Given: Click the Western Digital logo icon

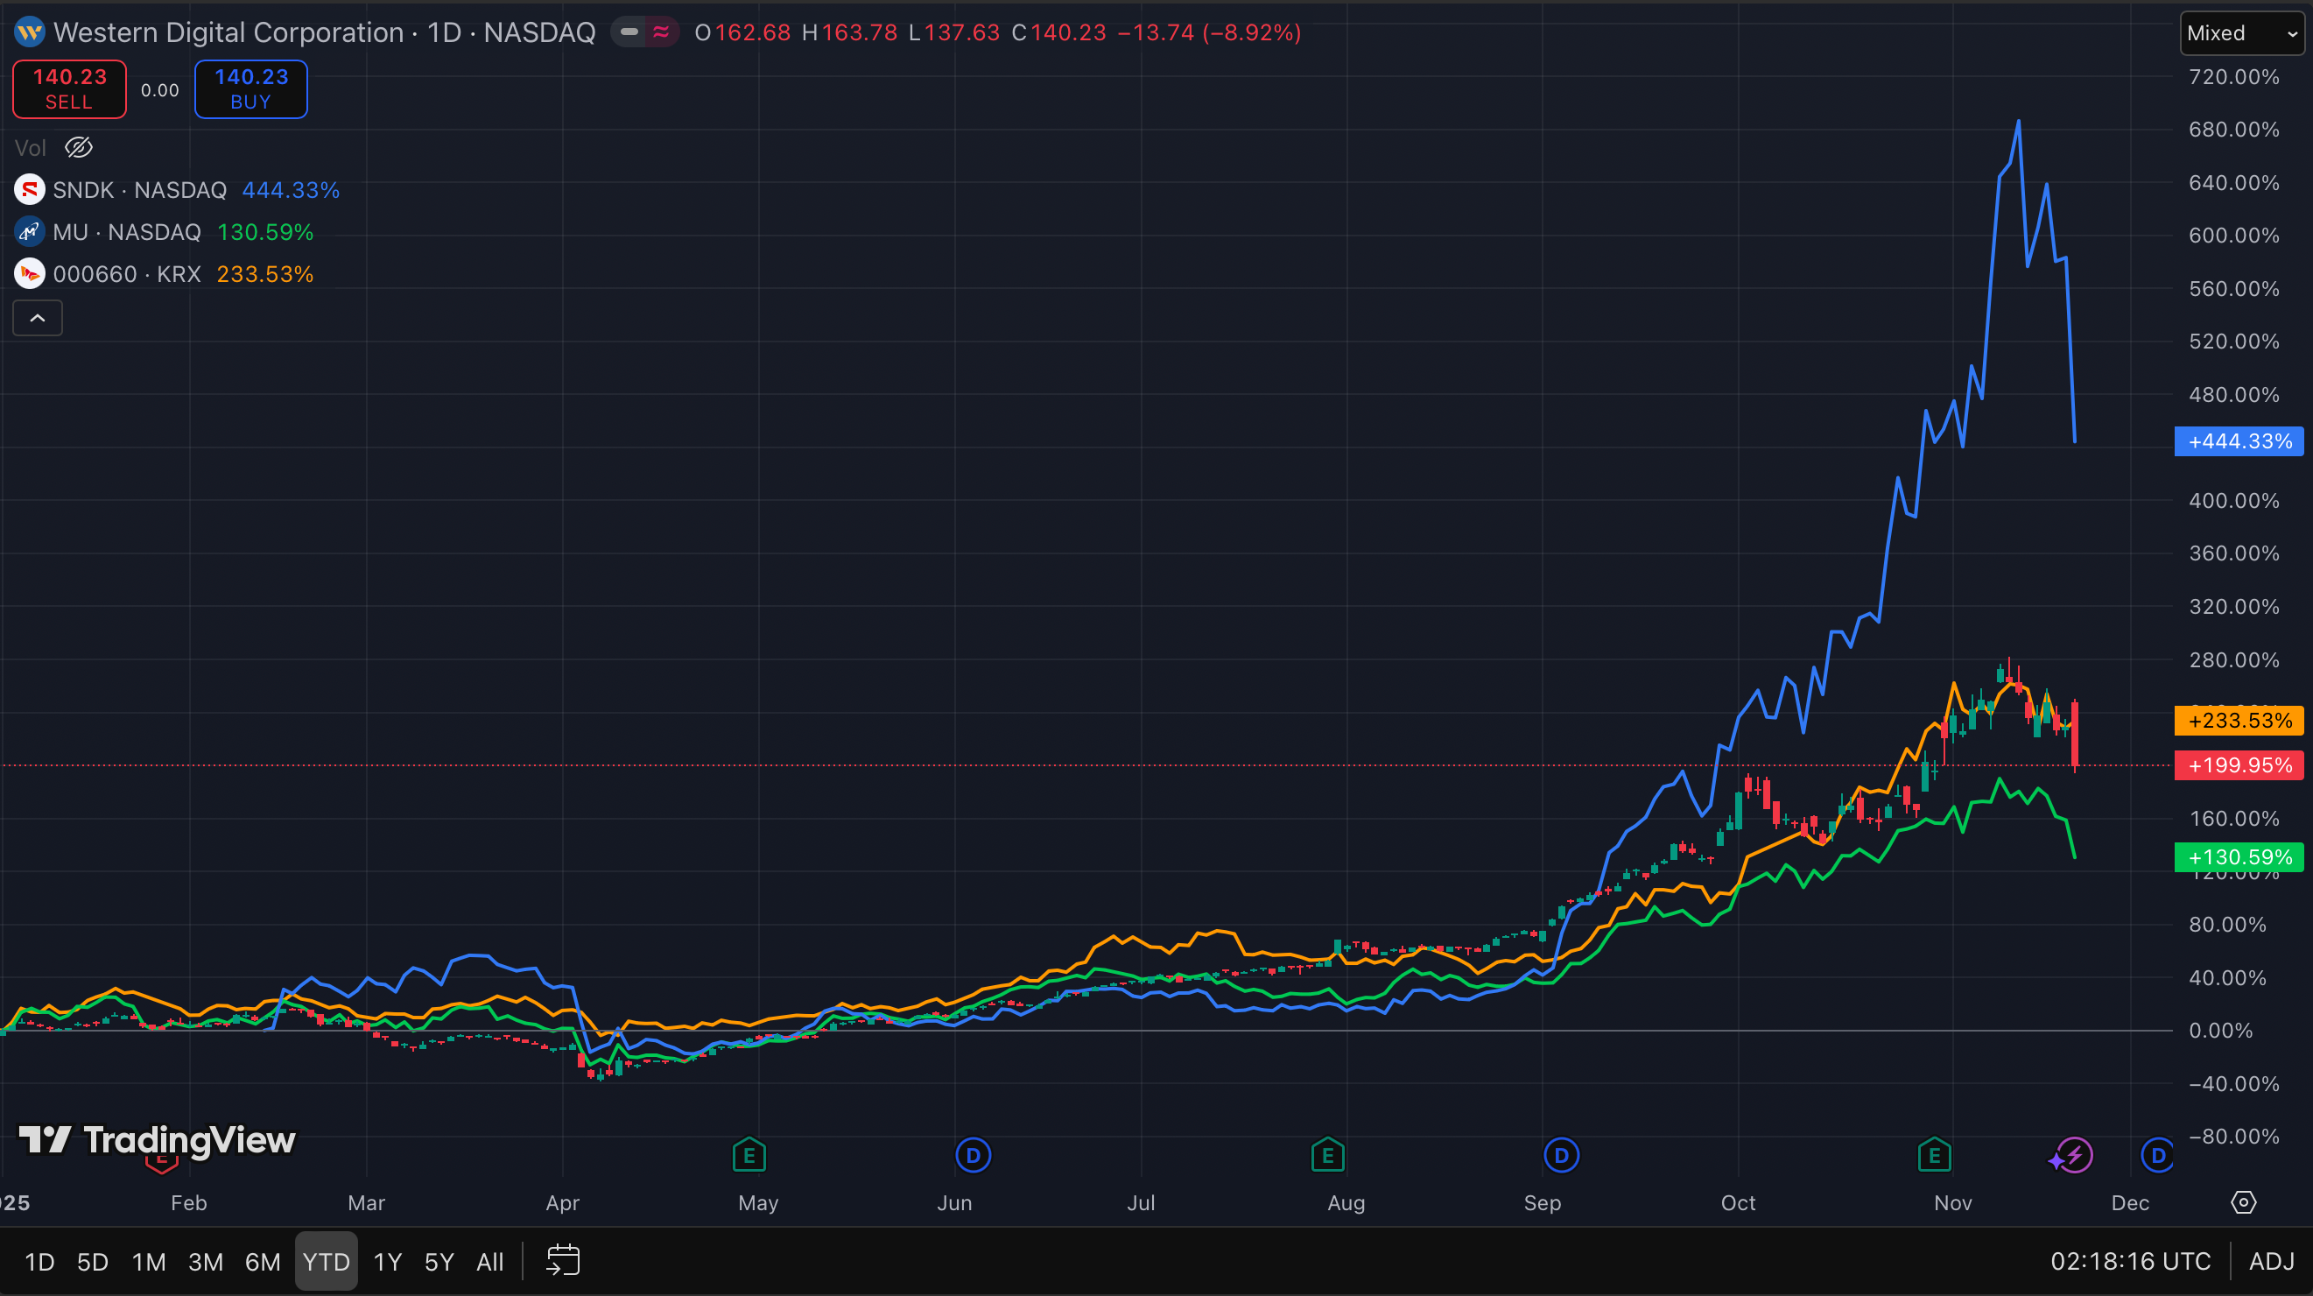Looking at the screenshot, I should coord(30,33).
